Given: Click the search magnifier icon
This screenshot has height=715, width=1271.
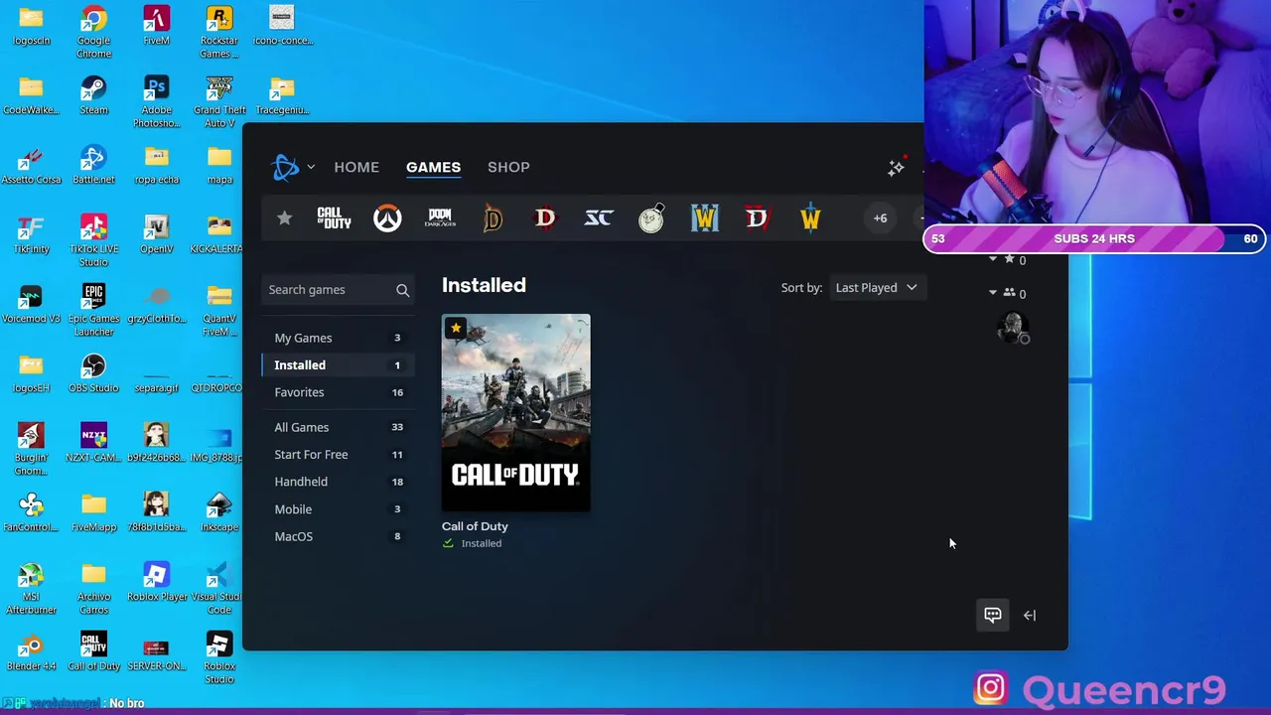Looking at the screenshot, I should click(402, 290).
